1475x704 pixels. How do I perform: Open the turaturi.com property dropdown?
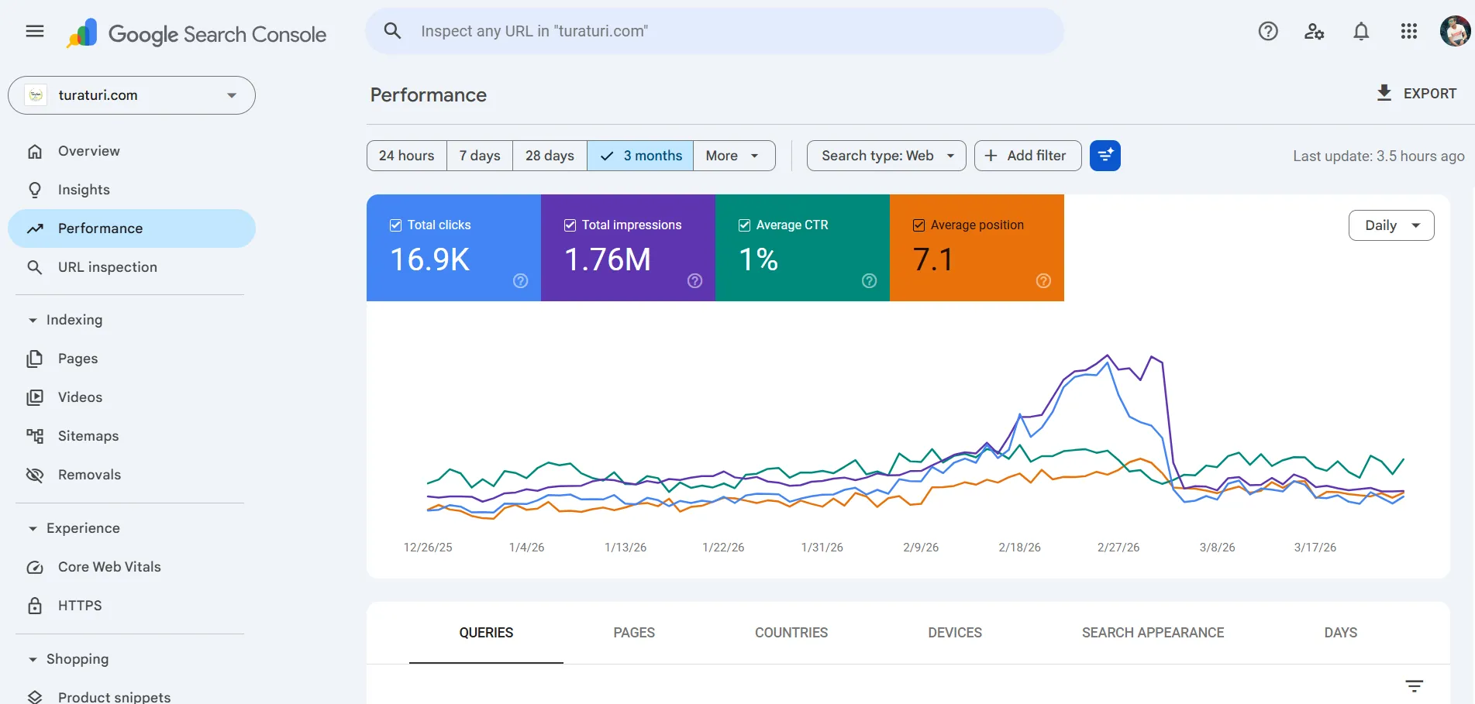coord(132,95)
